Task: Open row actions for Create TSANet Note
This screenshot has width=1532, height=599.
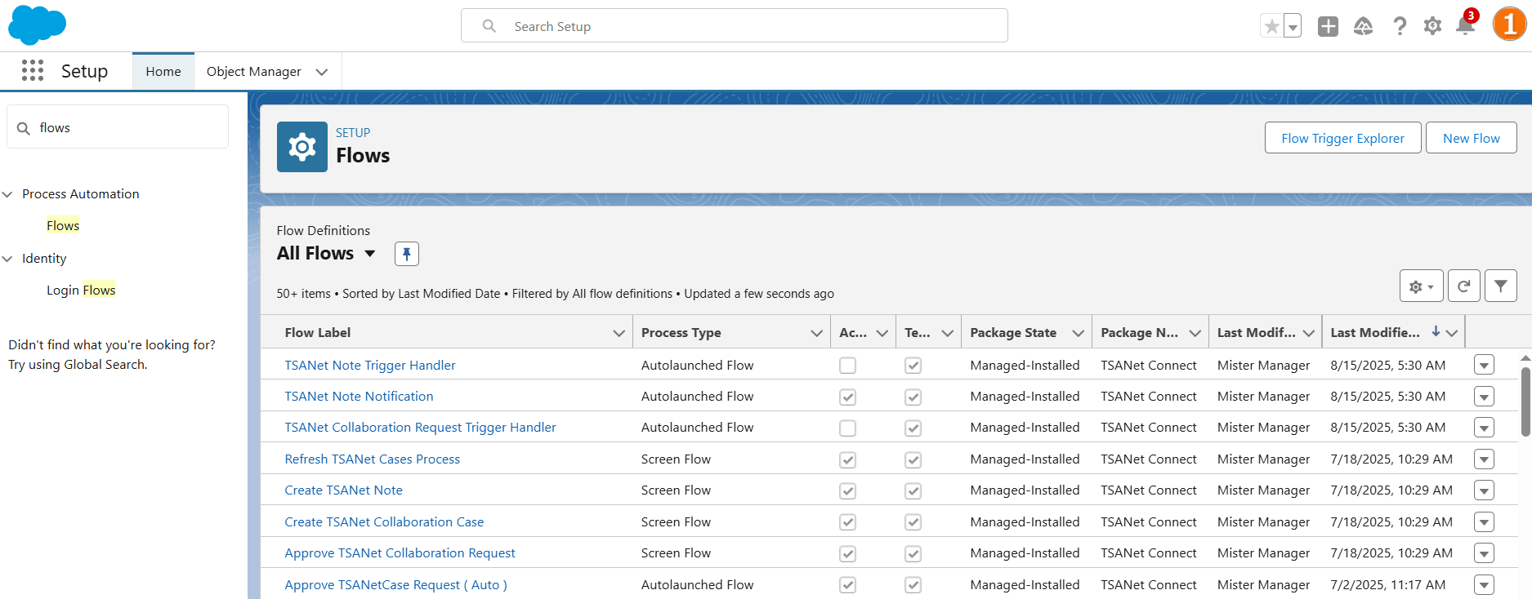Action: (x=1484, y=490)
